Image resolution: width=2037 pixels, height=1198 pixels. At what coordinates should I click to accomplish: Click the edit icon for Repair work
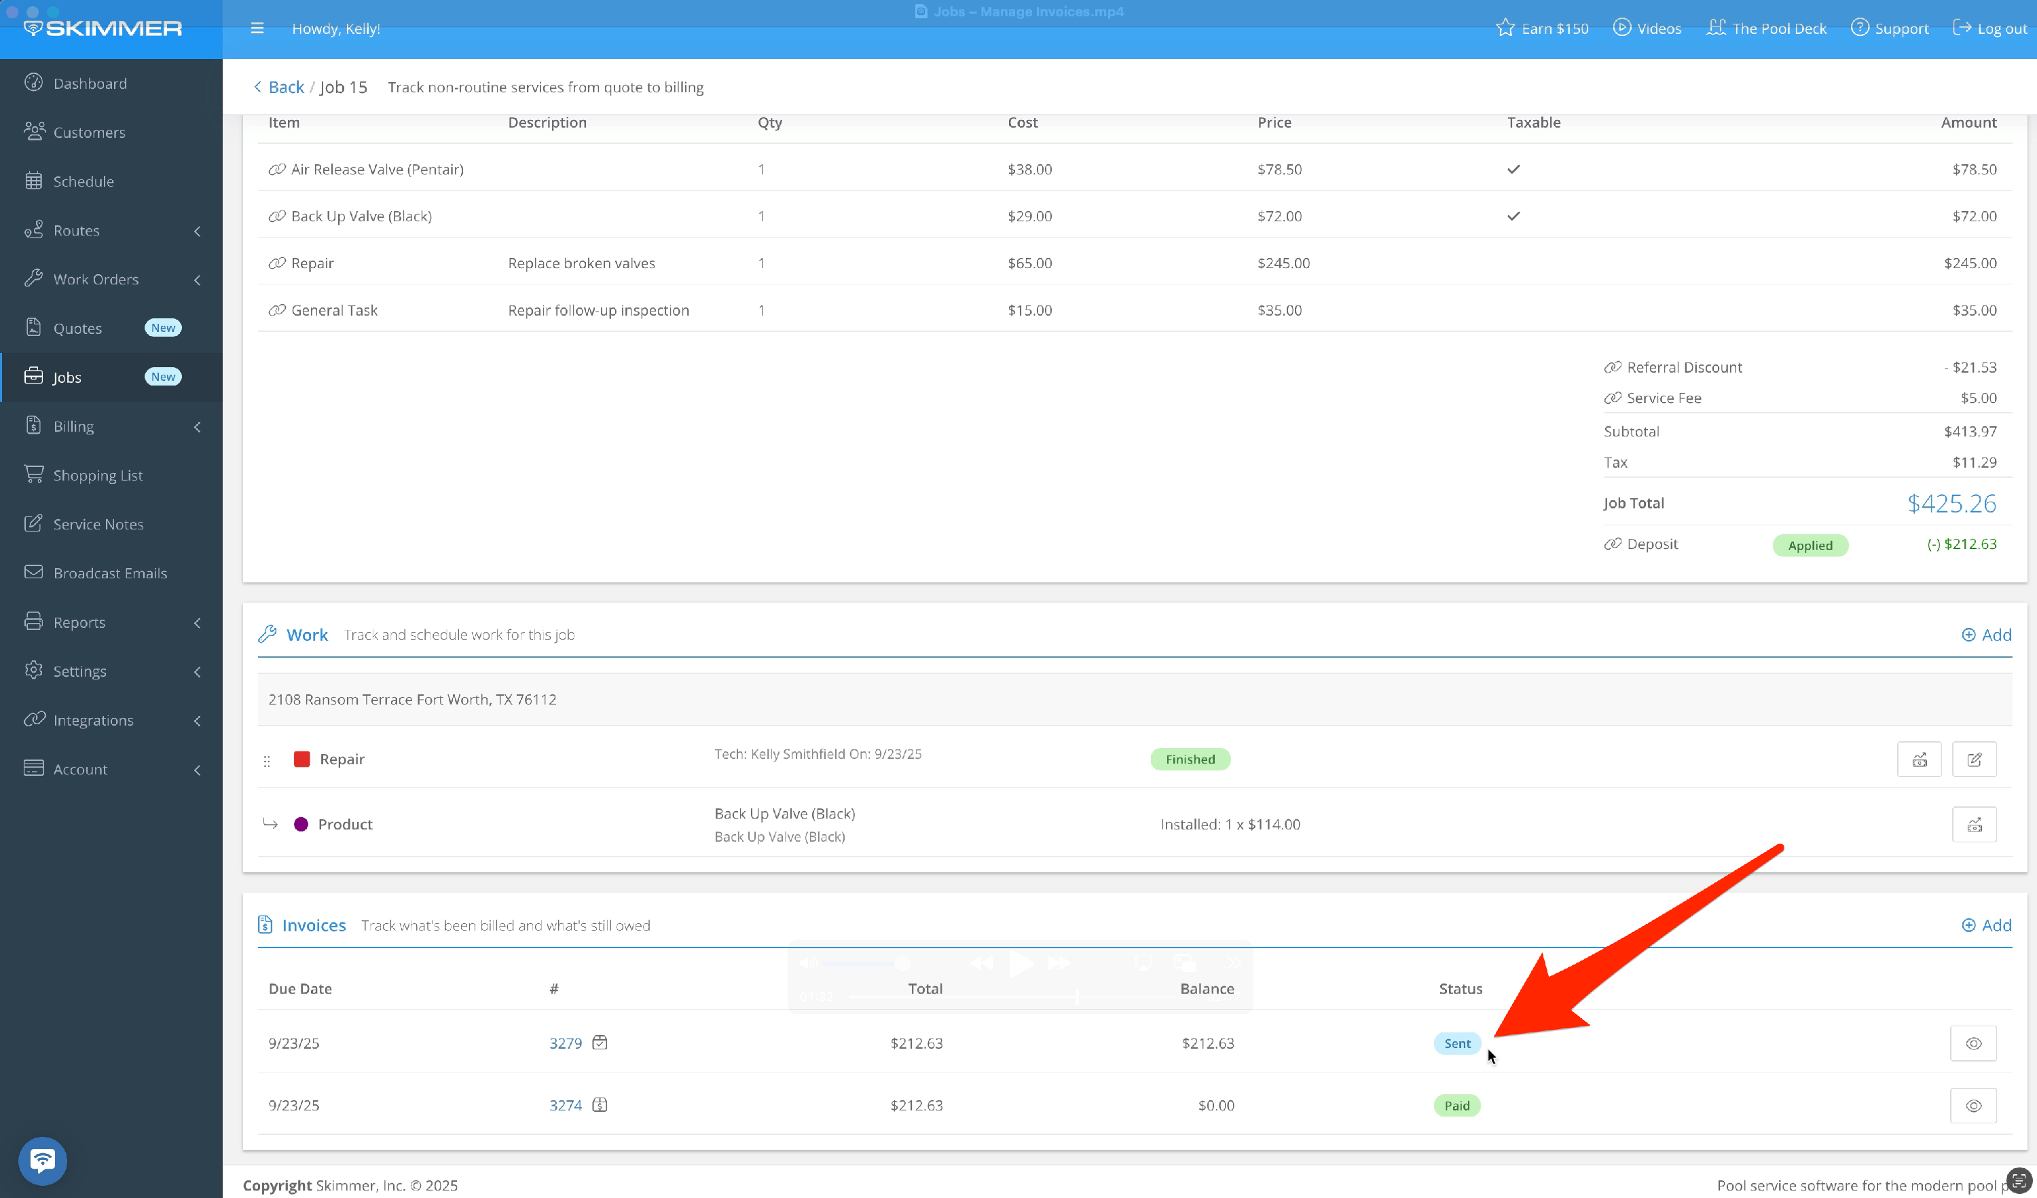pyautogui.click(x=1973, y=760)
